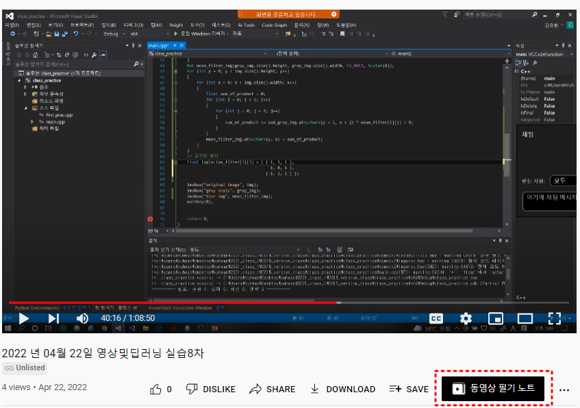
Task: Switch to miniplayer mode
Action: point(495,318)
